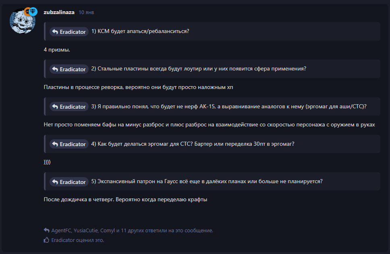
Task: Click Eradicator tag in эргомаг СТС quote
Action: 69,144
